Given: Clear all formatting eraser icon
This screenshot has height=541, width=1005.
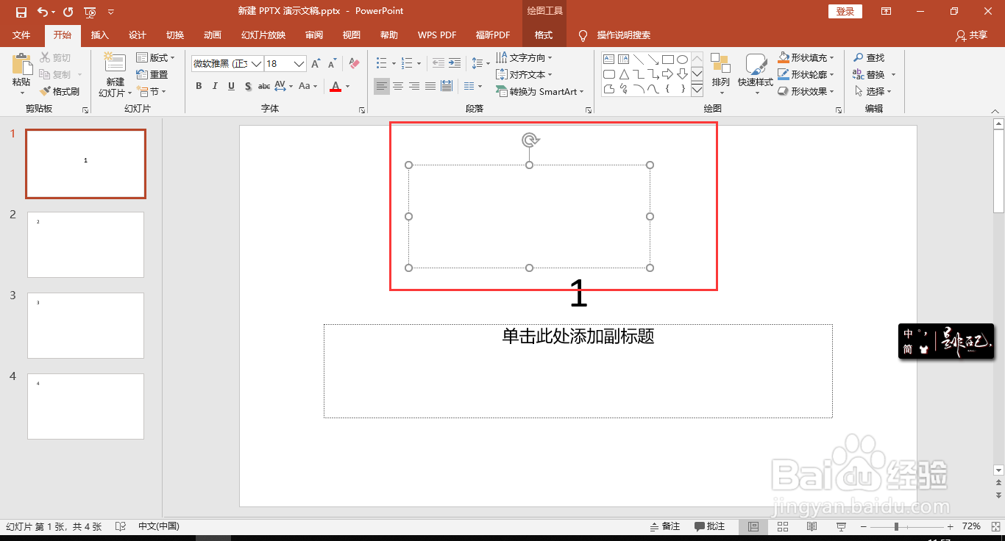Looking at the screenshot, I should (x=354, y=64).
